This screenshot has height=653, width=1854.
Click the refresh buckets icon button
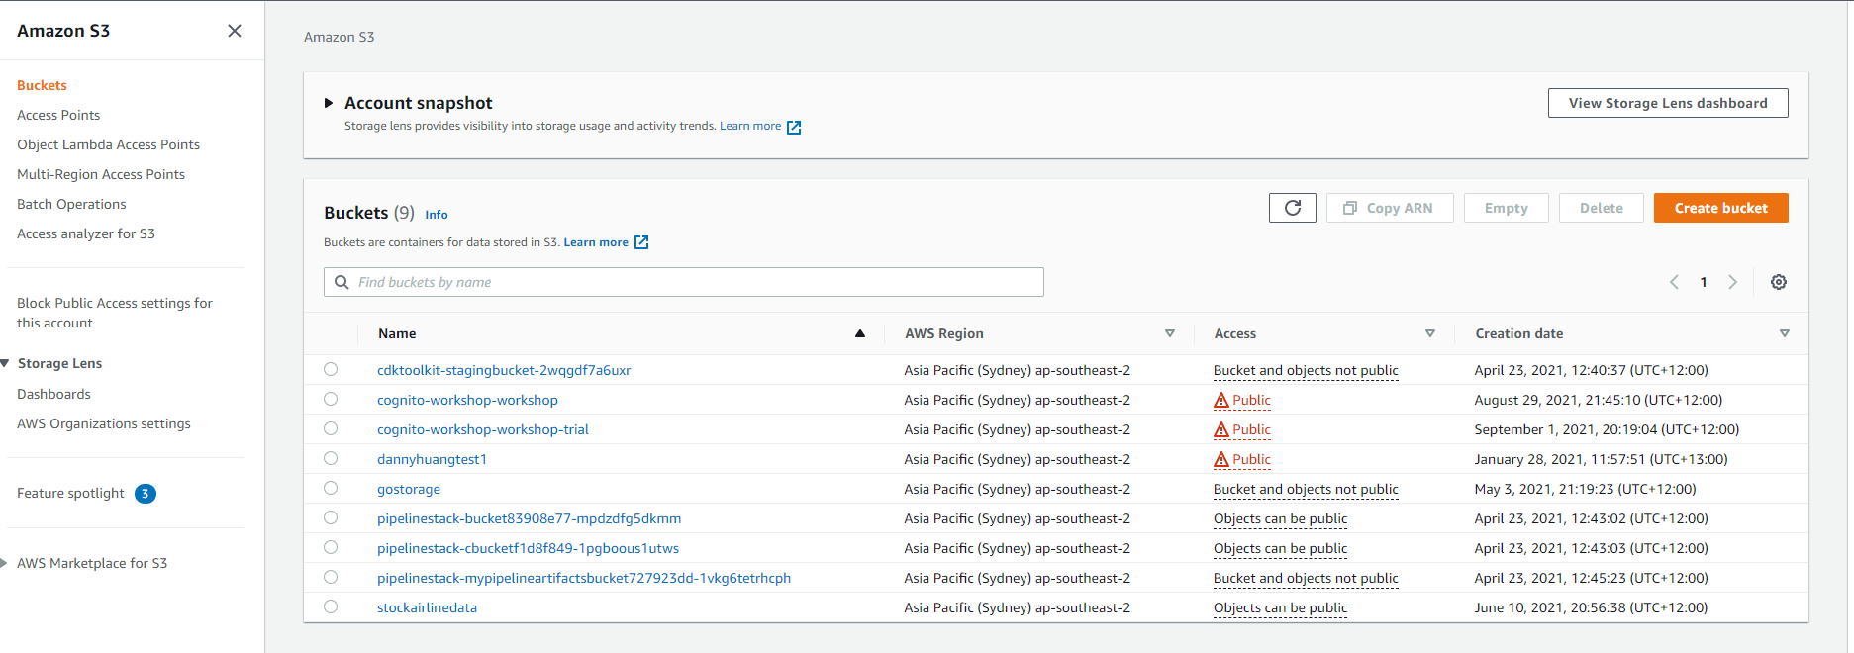(x=1292, y=208)
